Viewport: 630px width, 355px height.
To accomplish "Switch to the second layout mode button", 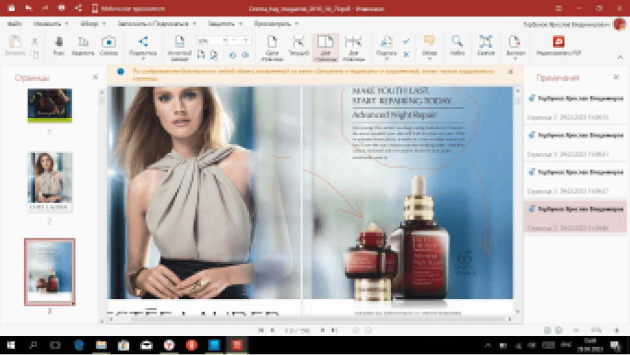I will pos(298,46).
